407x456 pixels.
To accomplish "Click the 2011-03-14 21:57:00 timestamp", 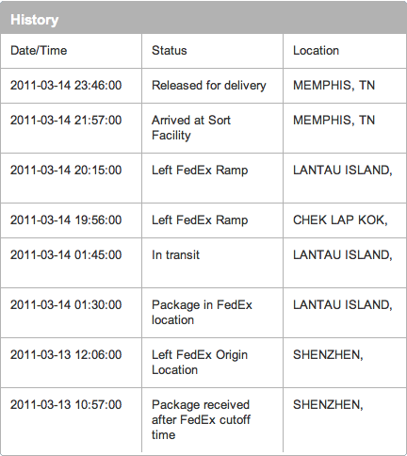I will (66, 121).
